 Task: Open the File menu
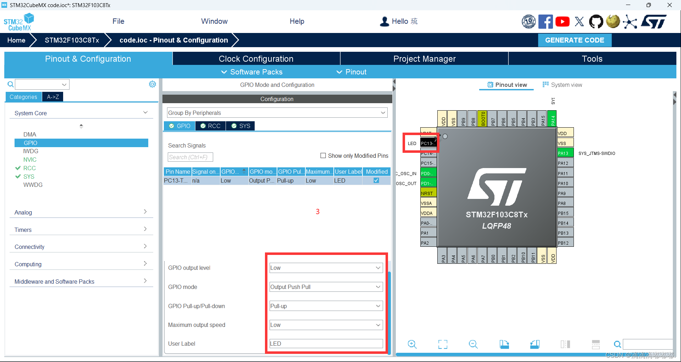[x=118, y=21]
